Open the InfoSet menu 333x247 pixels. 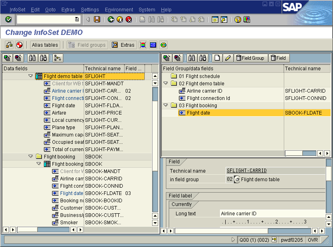tap(17, 9)
